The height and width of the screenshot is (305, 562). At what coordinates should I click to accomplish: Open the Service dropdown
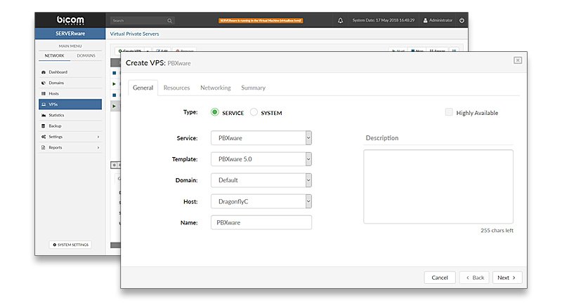pos(261,138)
